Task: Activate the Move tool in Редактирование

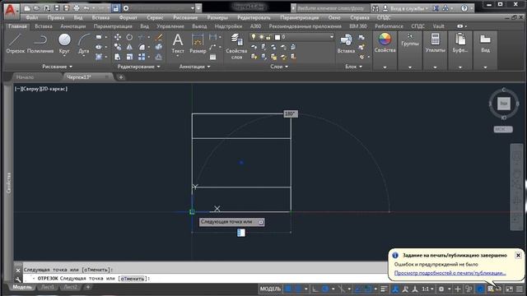Action: (x=117, y=37)
